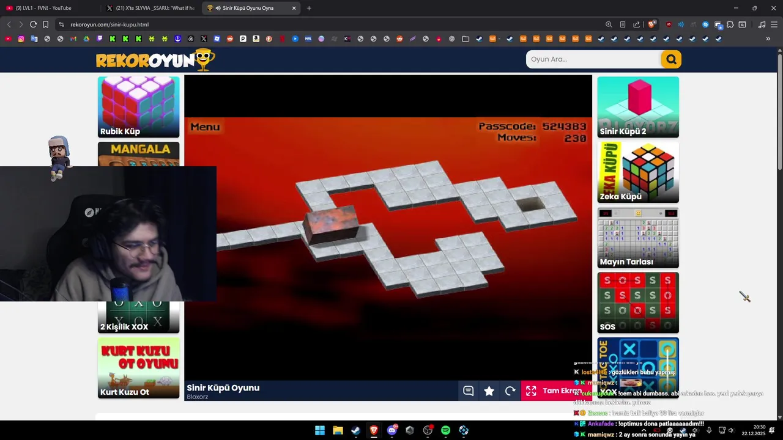The image size is (783, 440).
Task: Open YouTube bookmark in bookmarks bar
Action: [8, 38]
